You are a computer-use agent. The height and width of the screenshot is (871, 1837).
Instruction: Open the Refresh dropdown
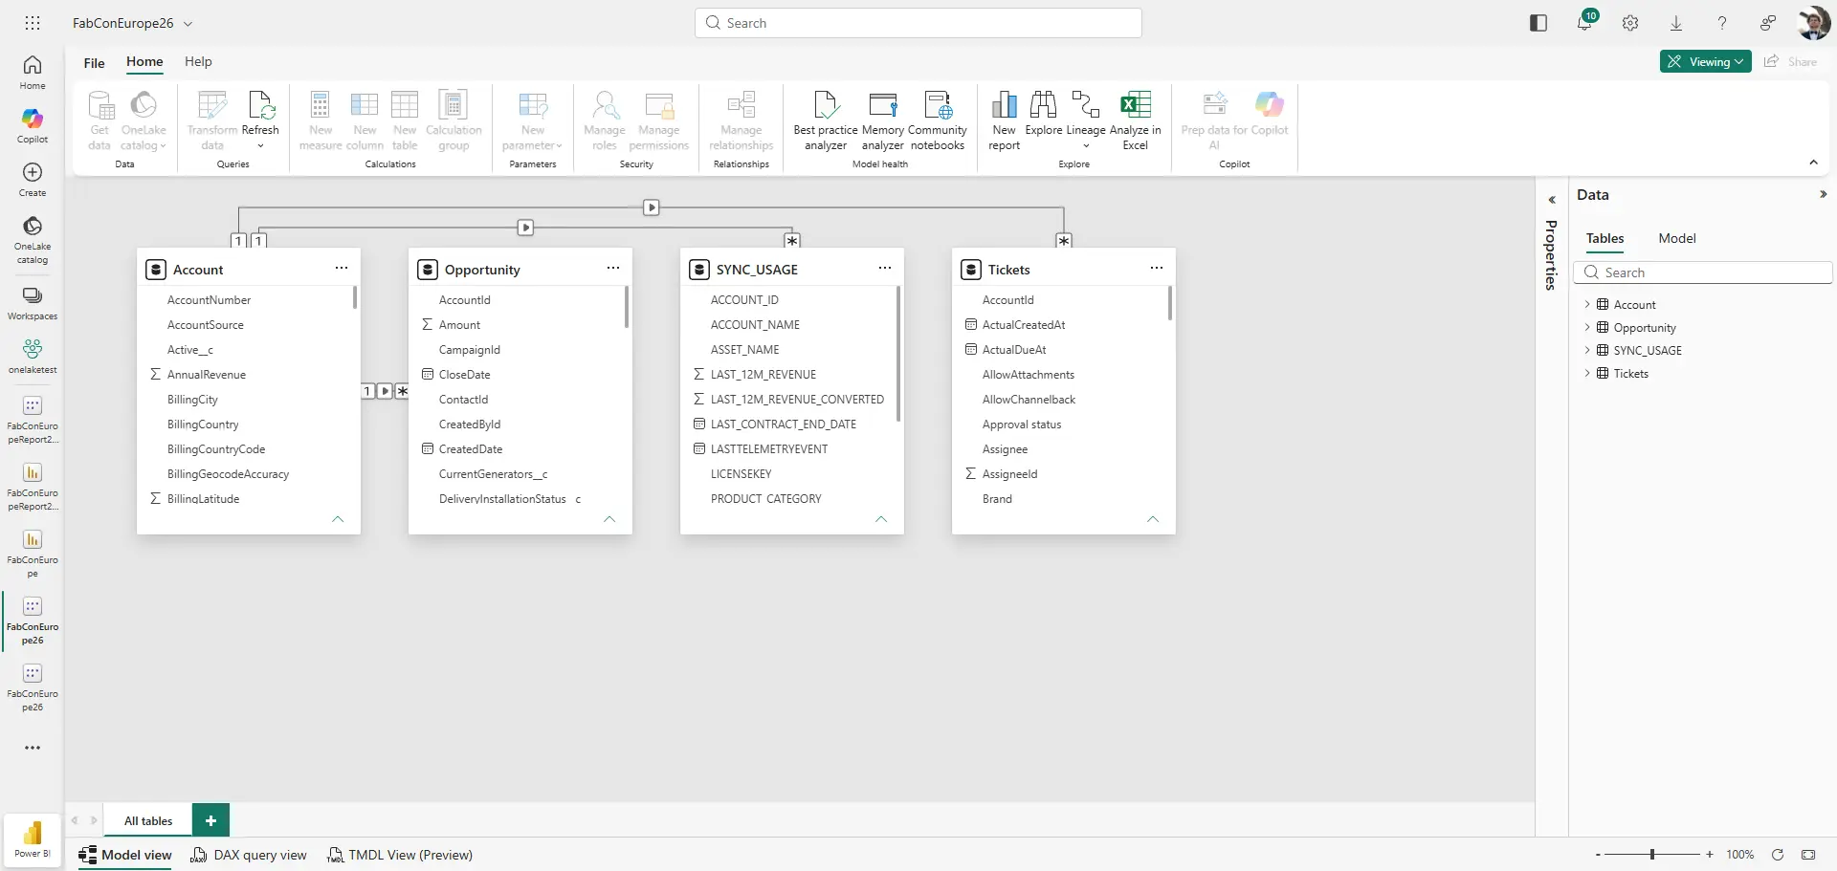pyautogui.click(x=260, y=146)
